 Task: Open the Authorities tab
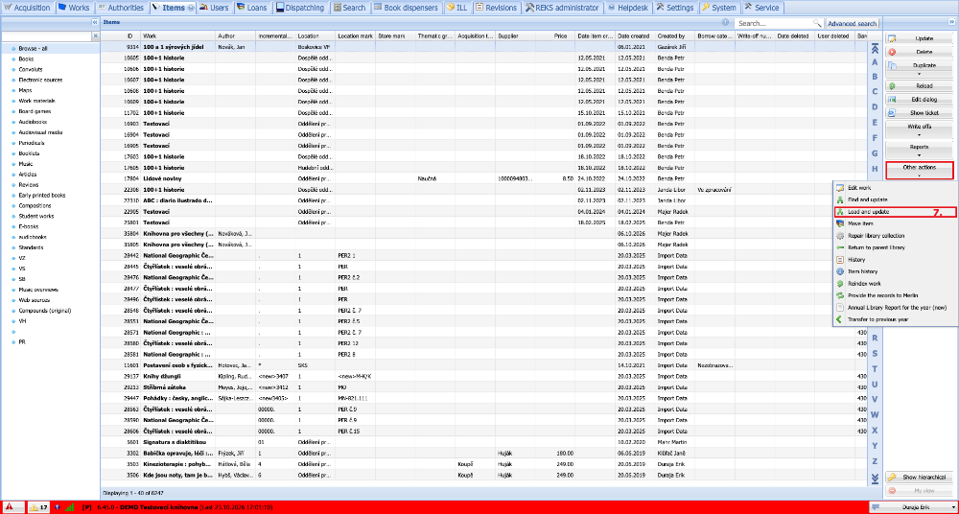pyautogui.click(x=121, y=8)
